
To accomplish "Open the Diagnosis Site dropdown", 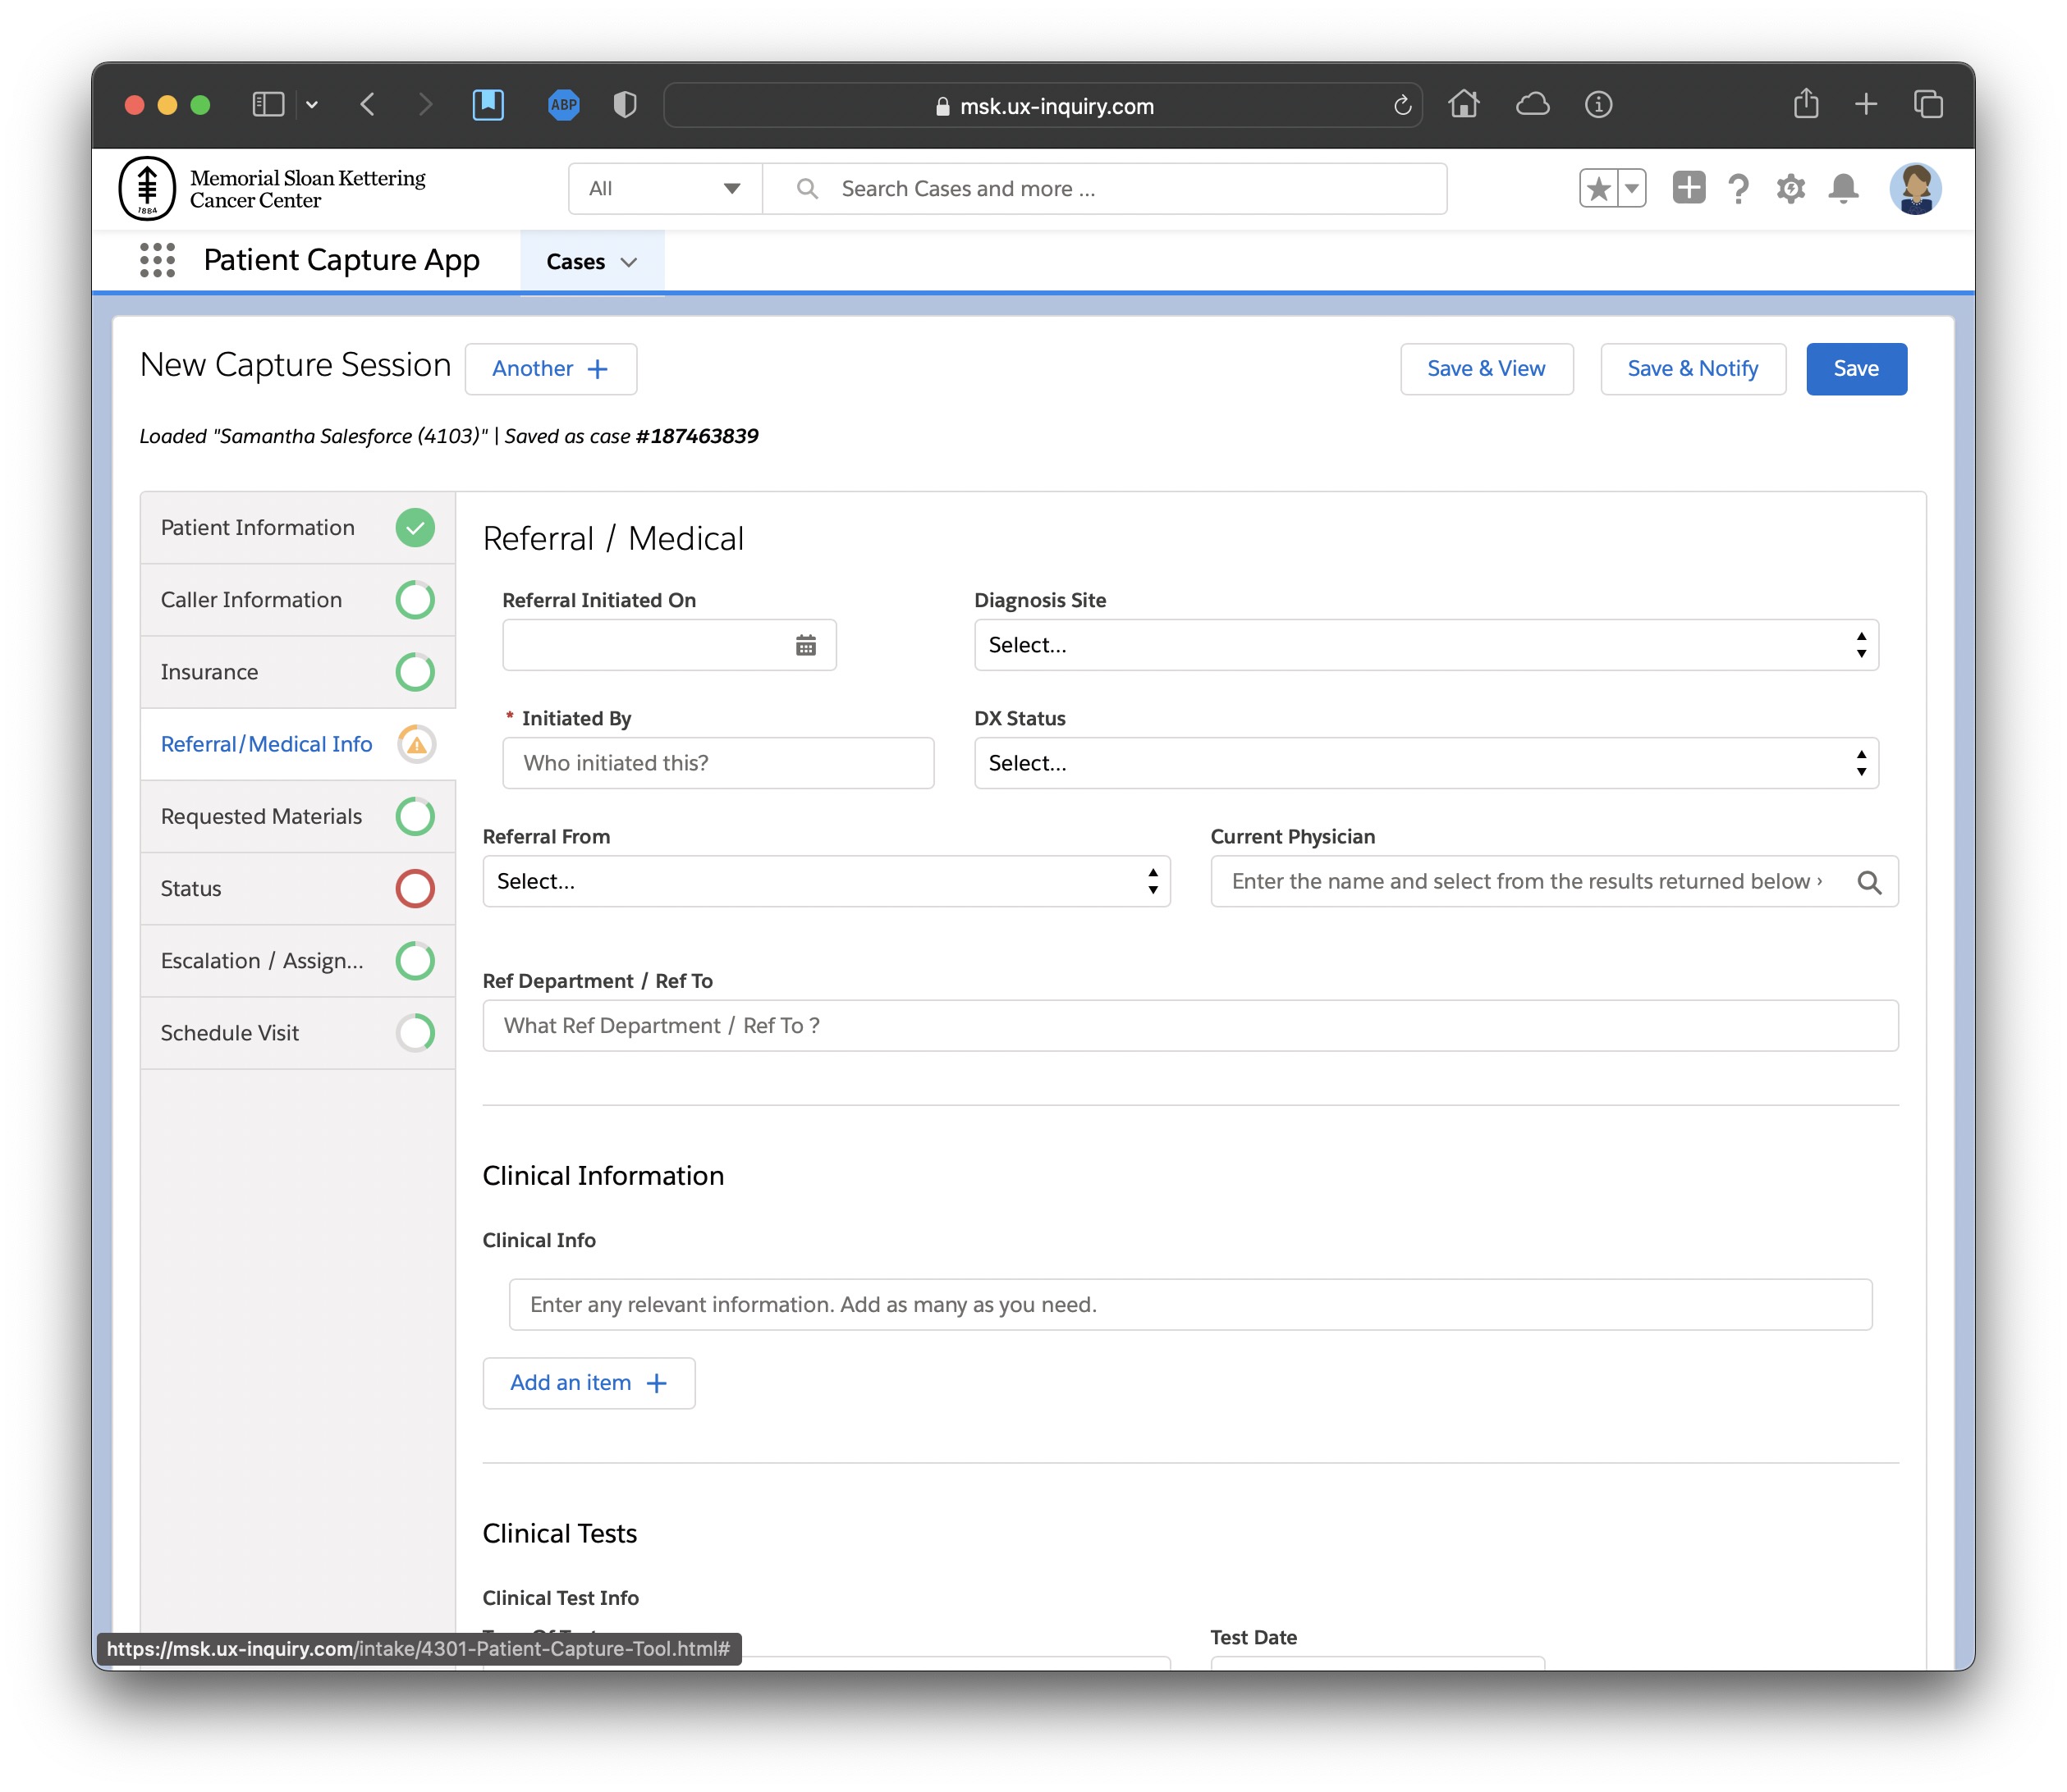I will click(x=1426, y=645).
